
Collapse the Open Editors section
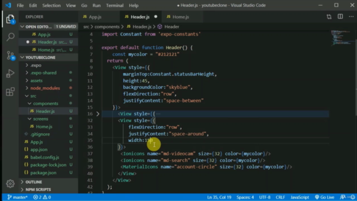(22, 27)
